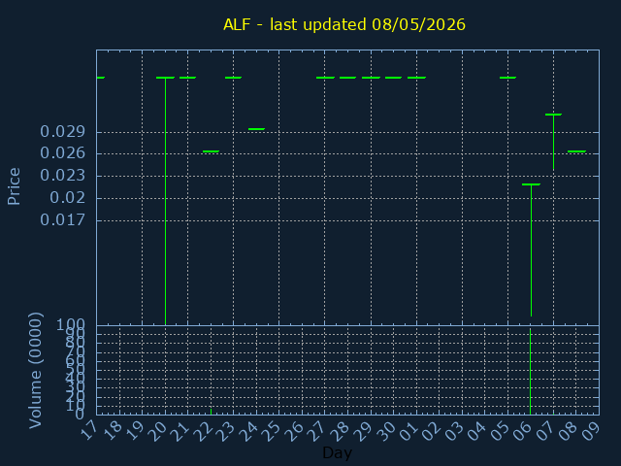
Task: Click day label 27 on x-axis
Action: (x=317, y=431)
